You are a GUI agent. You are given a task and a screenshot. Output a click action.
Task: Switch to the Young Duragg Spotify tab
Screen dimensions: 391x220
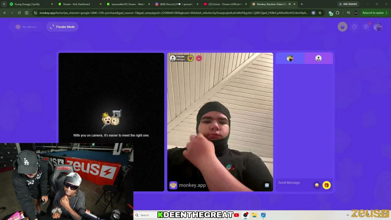[30, 4]
